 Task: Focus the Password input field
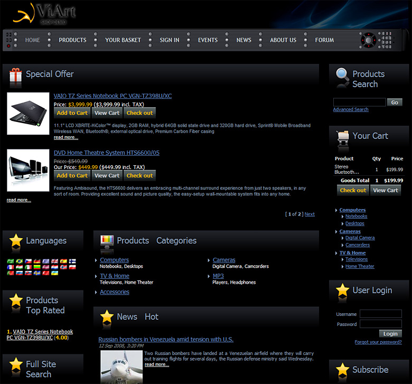point(380,324)
